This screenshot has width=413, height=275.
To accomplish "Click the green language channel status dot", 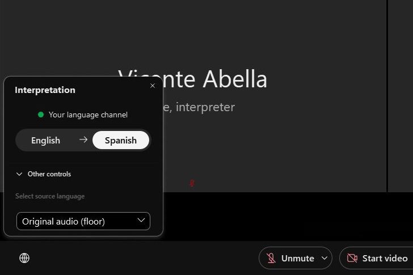I will click(41, 115).
